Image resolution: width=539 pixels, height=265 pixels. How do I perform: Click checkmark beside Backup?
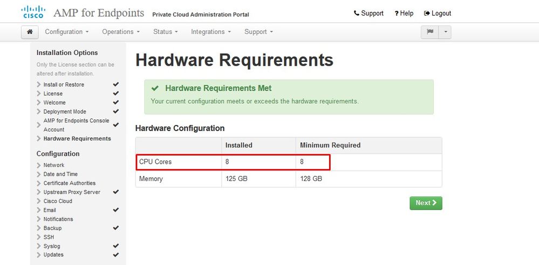point(116,228)
